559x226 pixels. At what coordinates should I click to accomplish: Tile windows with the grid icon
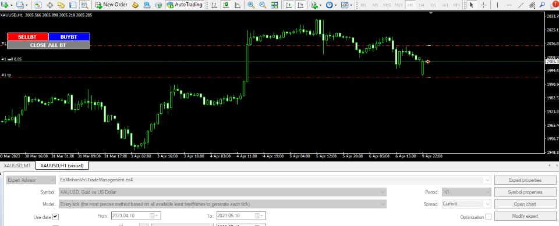[274, 5]
